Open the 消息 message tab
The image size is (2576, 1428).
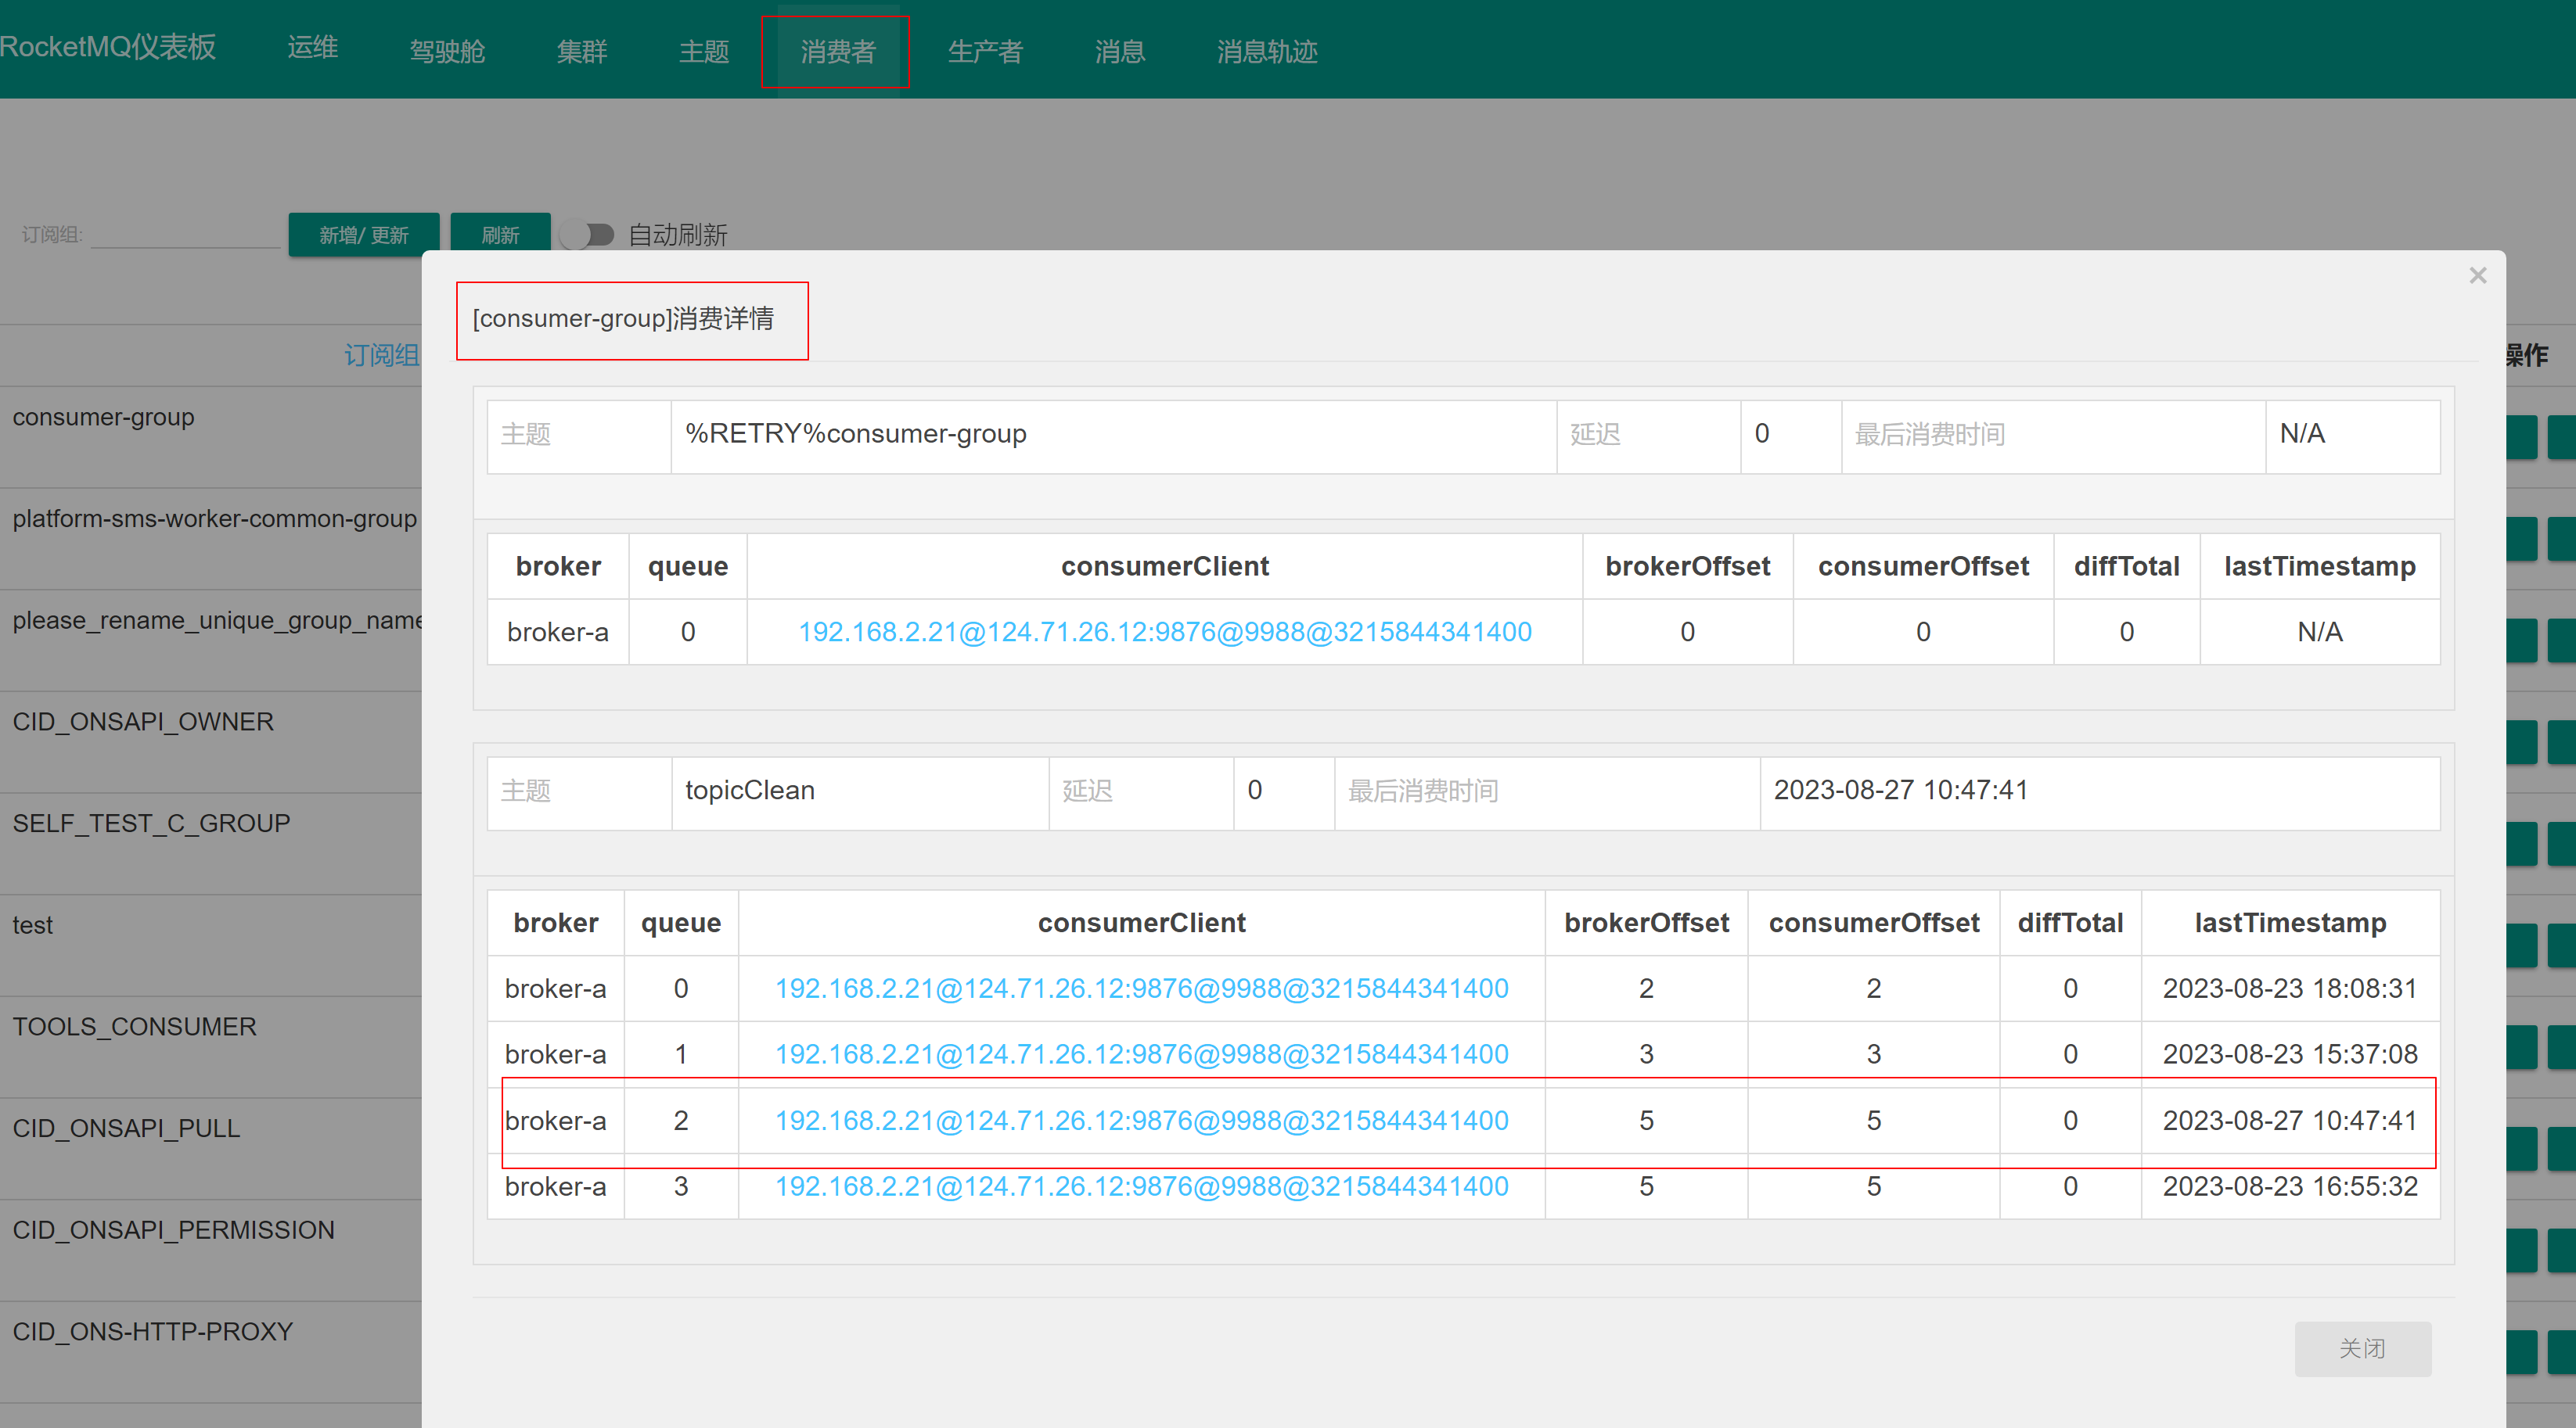(1120, 51)
